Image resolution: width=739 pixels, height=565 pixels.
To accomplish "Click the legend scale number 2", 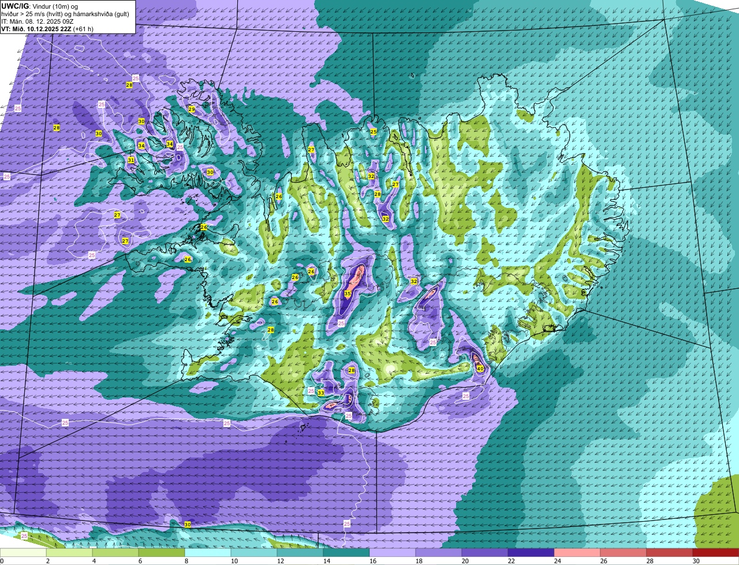I will point(47,561).
